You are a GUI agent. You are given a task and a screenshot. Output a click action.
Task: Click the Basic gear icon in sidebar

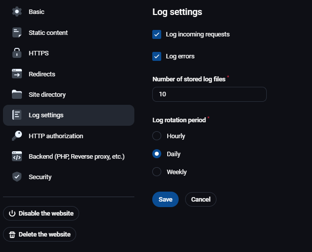coord(17,12)
